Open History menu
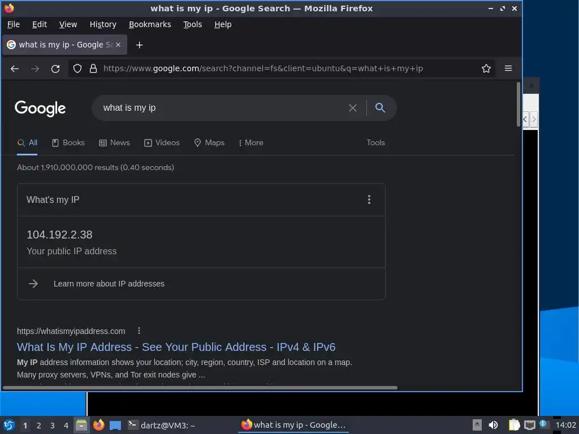 (103, 24)
